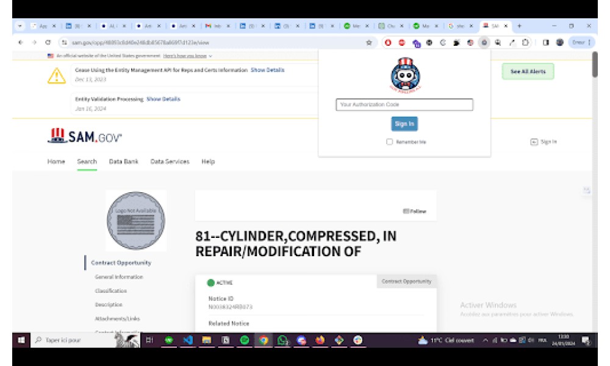
Task: Bookmark this page with the star icon
Action: [369, 43]
